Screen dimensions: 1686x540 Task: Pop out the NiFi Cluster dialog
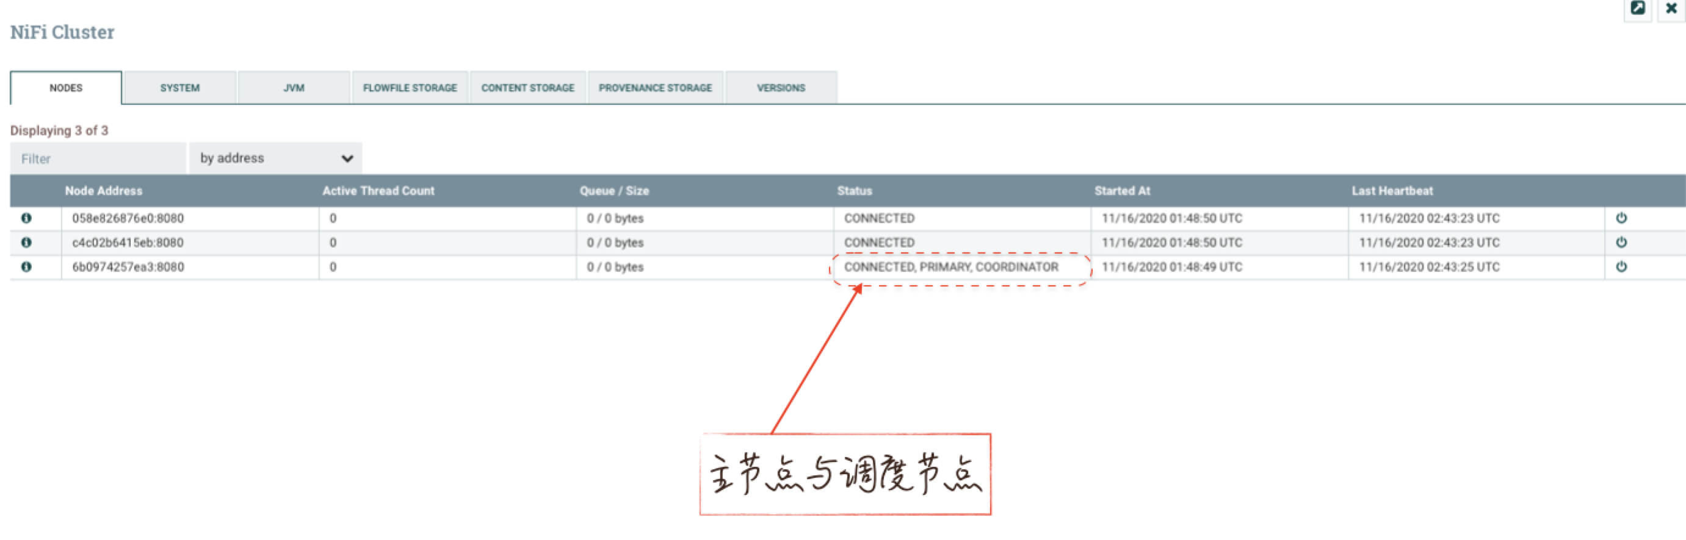pos(1638,9)
